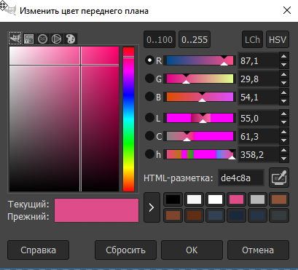Select the h channel radio button
The width and height of the screenshot is (298, 270).
149,154
